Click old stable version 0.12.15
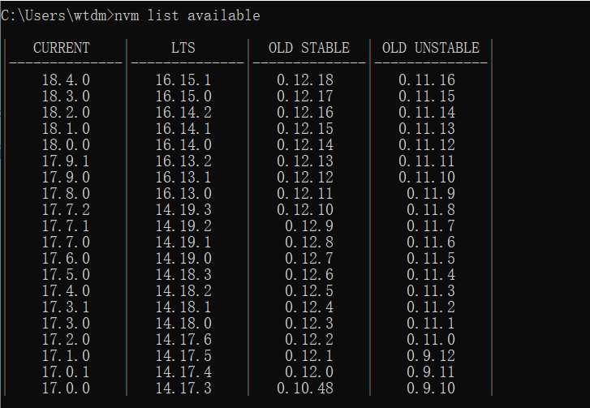 click(x=305, y=128)
